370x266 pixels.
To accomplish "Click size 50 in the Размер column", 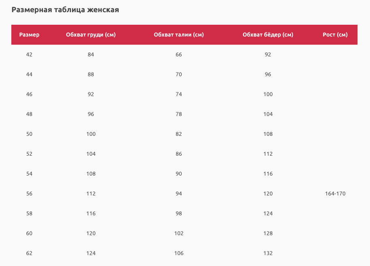I will coord(29,134).
